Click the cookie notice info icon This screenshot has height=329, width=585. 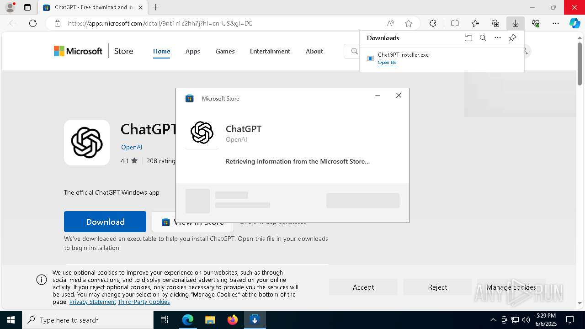(x=42, y=280)
